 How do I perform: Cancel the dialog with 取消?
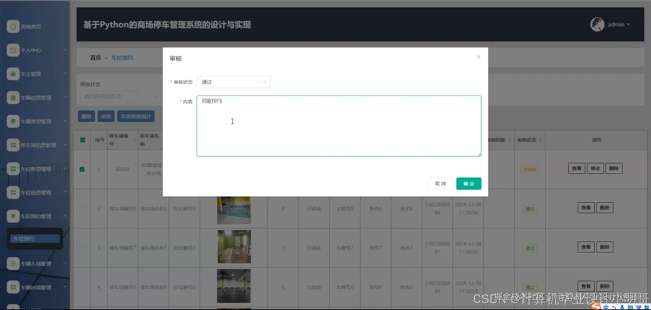440,184
